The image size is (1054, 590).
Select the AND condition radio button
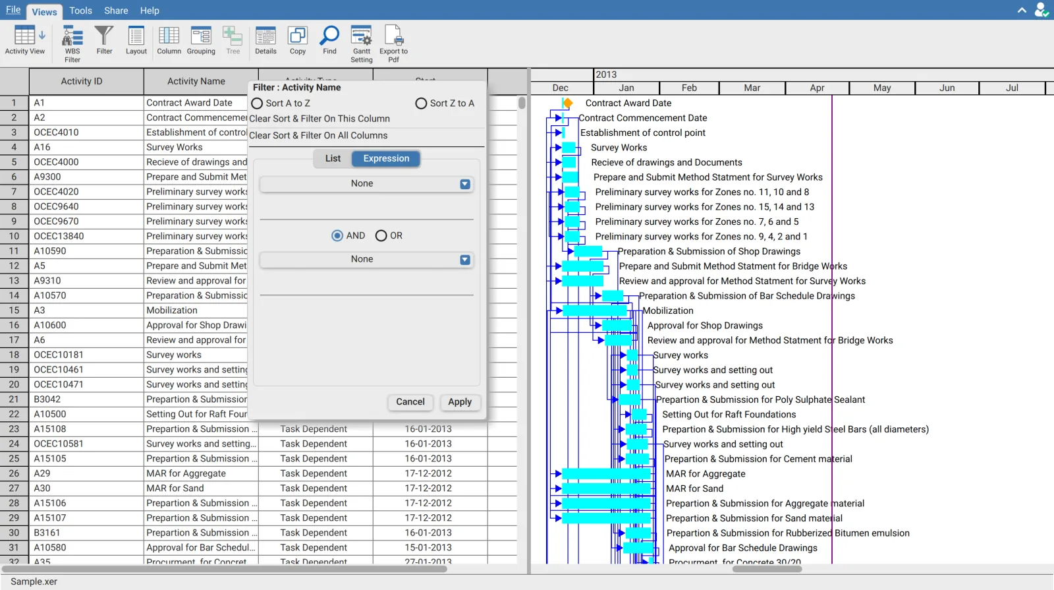click(337, 235)
